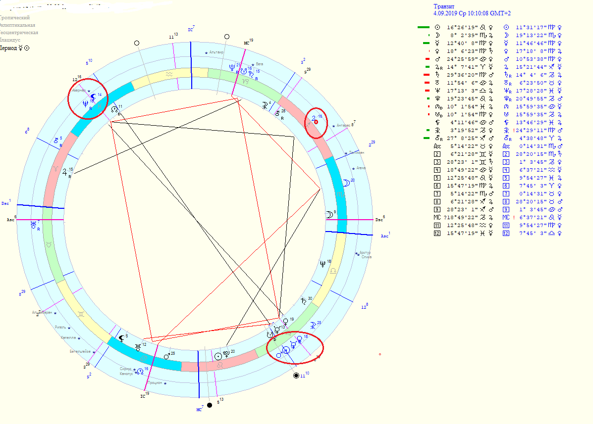Select the blue transit Saturn retrograde symbol in table
593x424 pixels.
507,75
